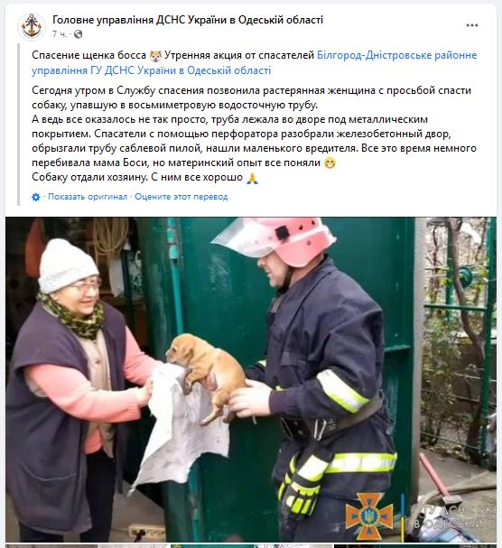Viewport: 502px width, 548px height.
Task: Click the 7 ч. post timestamp
Action: (59, 34)
